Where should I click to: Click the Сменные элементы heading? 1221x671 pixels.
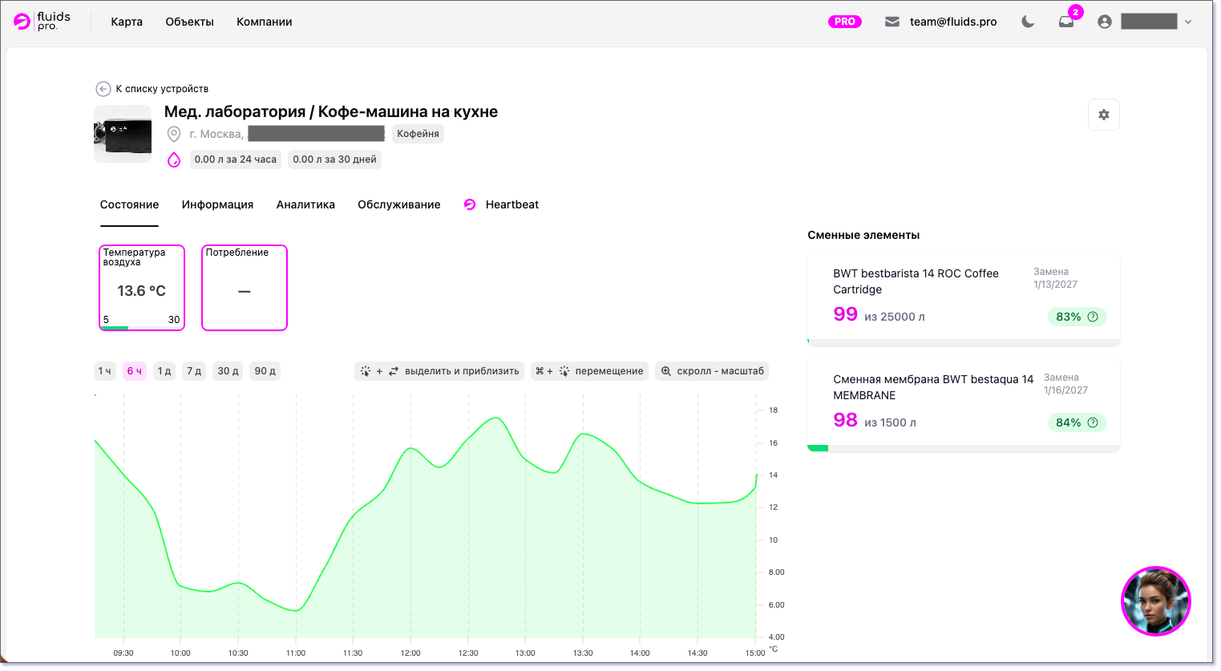[863, 235]
